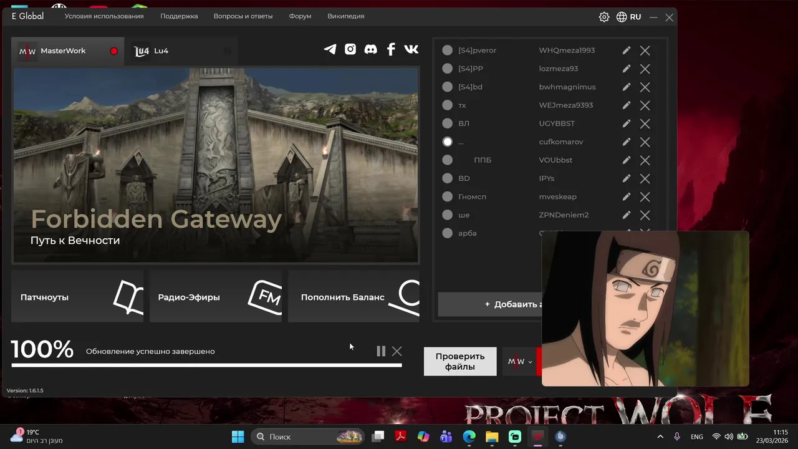
Task: Open the Поддержка menu item
Action: point(179,16)
